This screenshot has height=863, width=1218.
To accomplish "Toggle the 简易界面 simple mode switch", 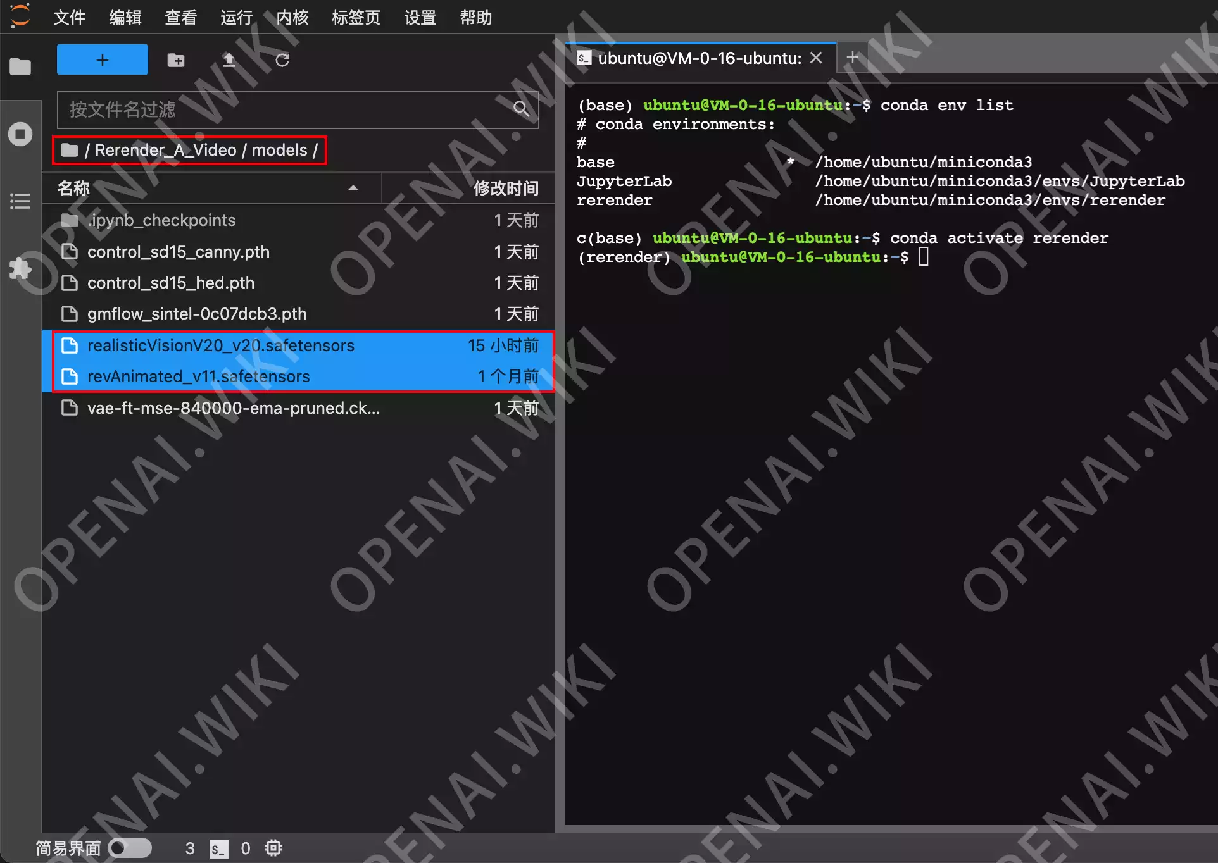I will (x=130, y=848).
